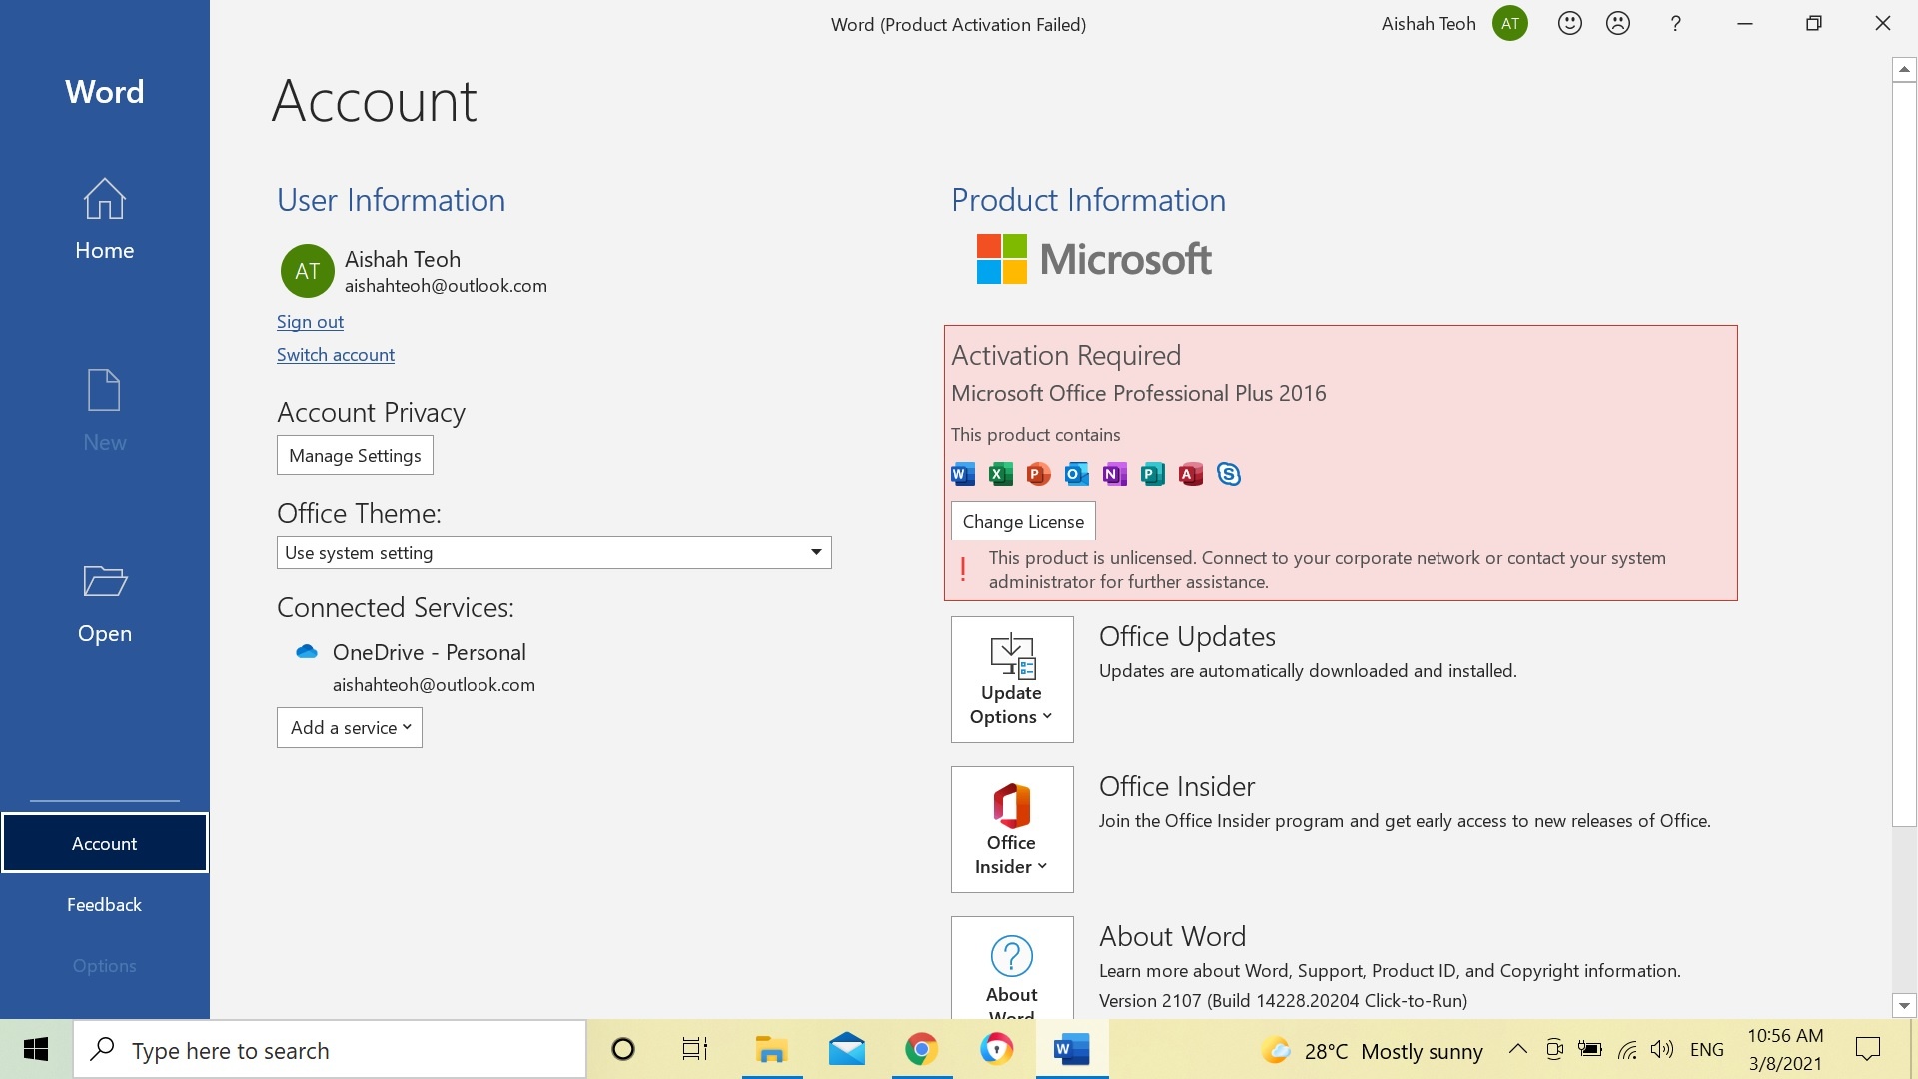
Task: Click the Cortana circle icon in taskbar
Action: click(623, 1050)
